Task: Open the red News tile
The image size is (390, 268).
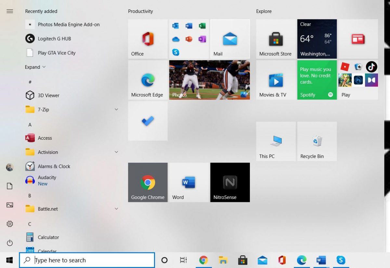Action: tap(358, 39)
